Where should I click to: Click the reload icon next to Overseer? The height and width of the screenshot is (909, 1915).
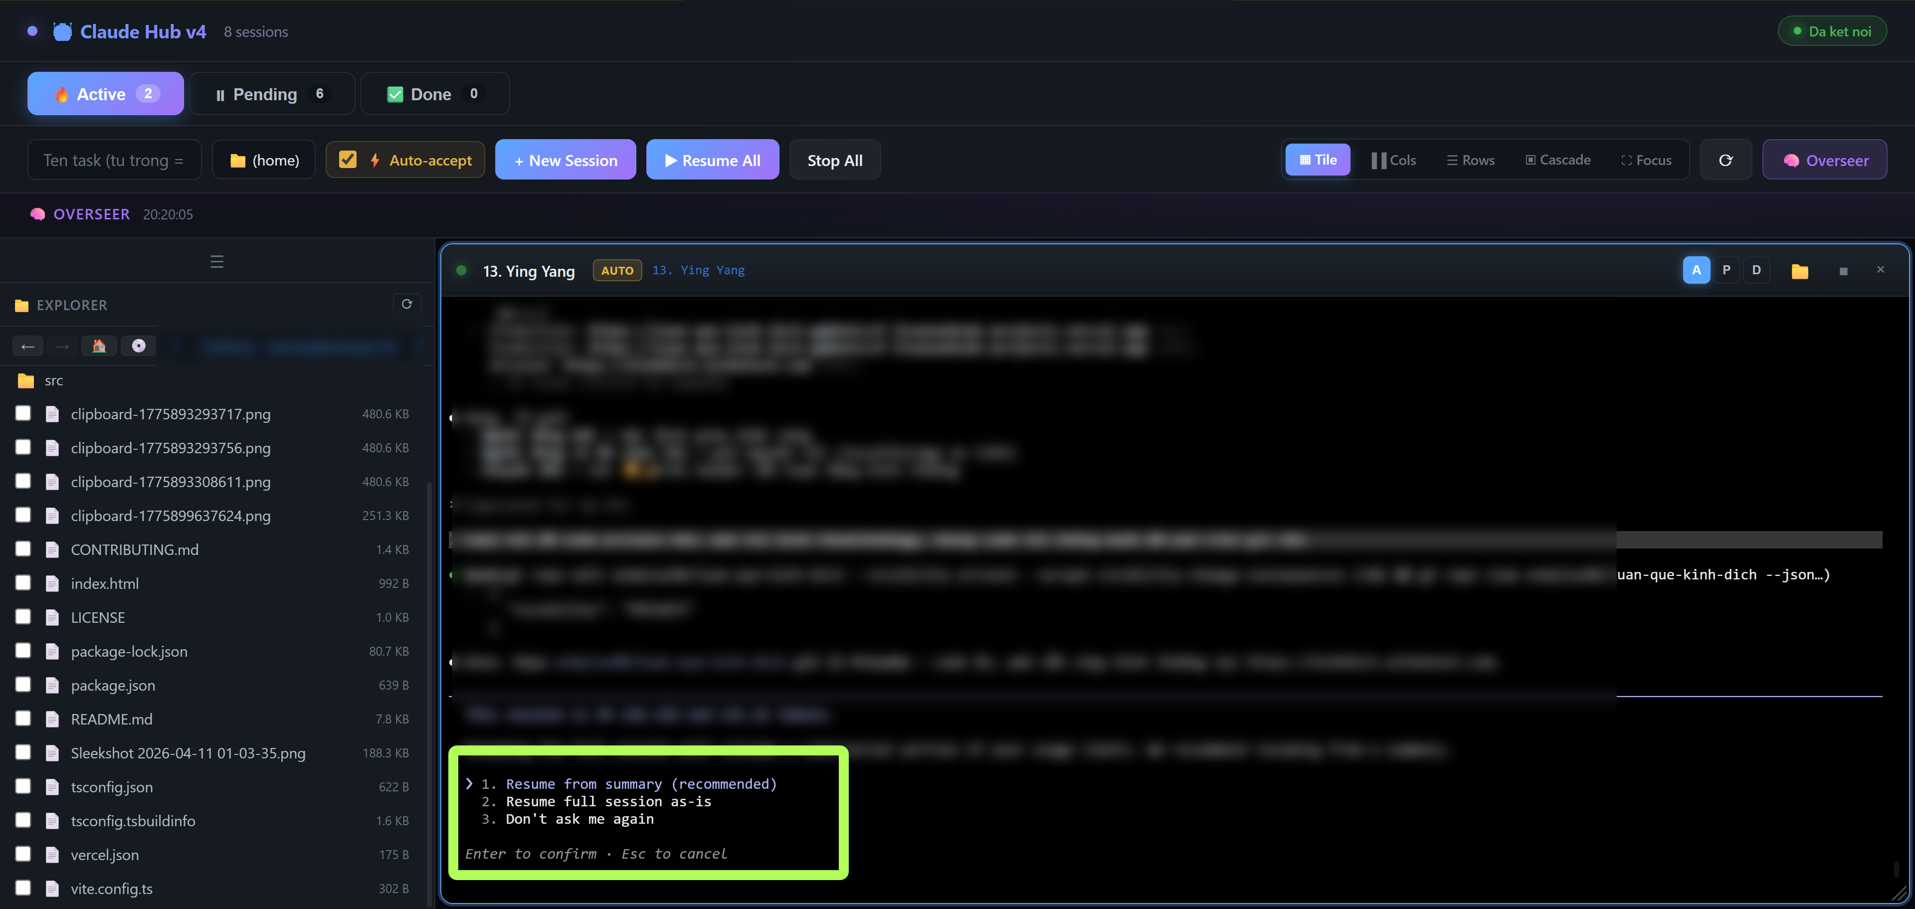click(1725, 160)
